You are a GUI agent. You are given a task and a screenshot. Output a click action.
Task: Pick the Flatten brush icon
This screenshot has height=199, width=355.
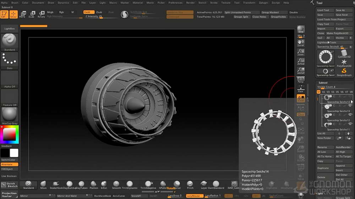click(94, 185)
